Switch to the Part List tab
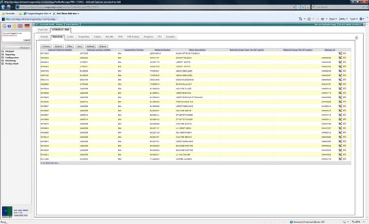Viewport: 369px width, 224px height. click(43, 30)
